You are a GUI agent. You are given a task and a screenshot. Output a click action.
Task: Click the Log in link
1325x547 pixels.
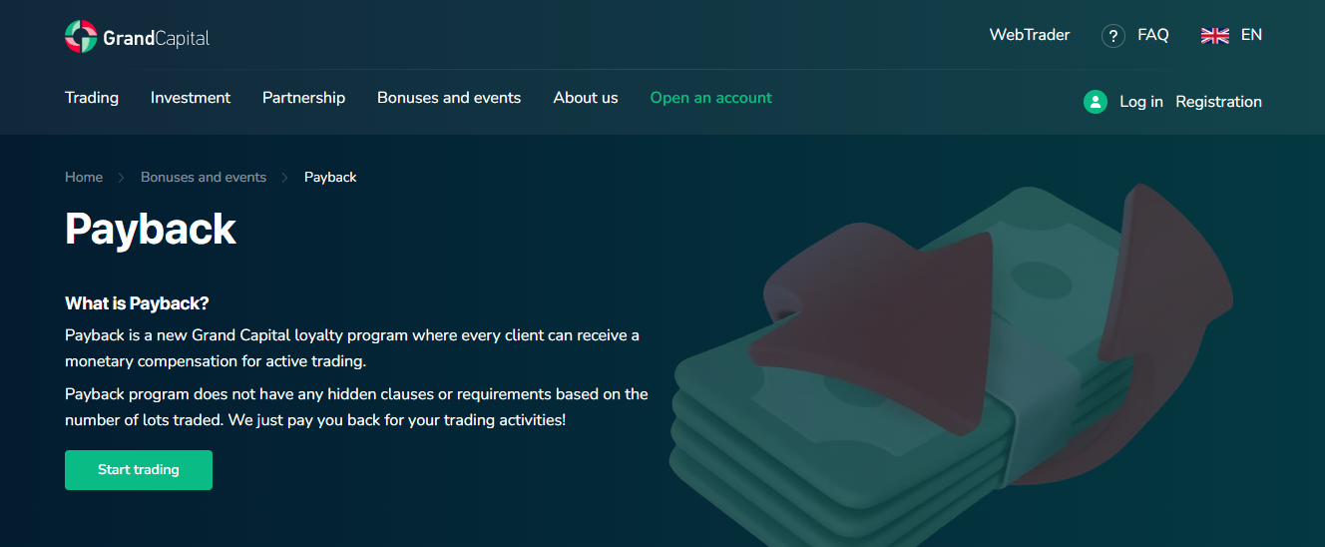click(1140, 102)
